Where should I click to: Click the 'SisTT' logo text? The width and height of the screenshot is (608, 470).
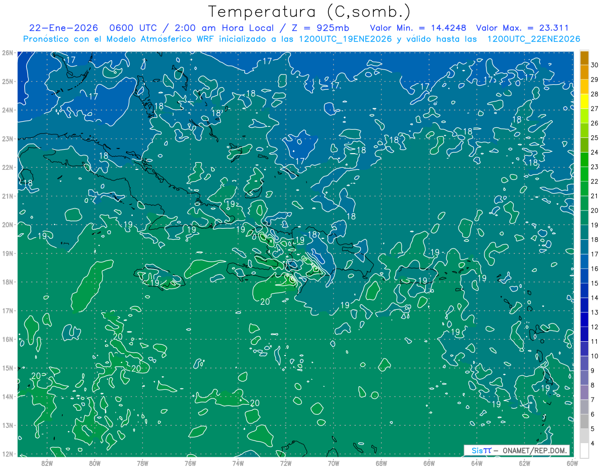click(x=481, y=450)
